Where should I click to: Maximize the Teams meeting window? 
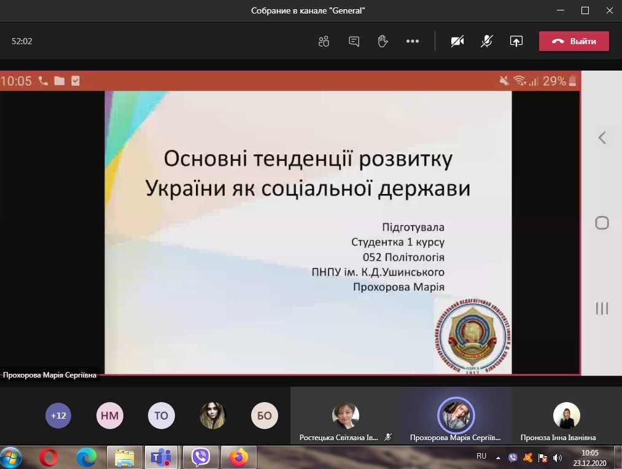(x=585, y=10)
